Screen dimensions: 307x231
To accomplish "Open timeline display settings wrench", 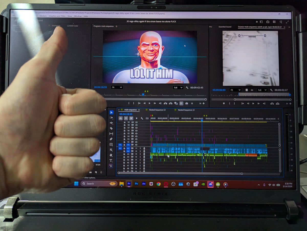I will tap(142, 118).
